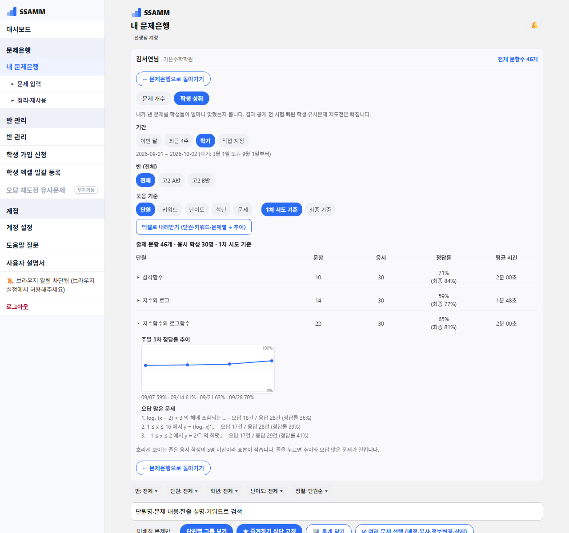
Task: Filter by class 고2 B반
Action: coord(201,180)
